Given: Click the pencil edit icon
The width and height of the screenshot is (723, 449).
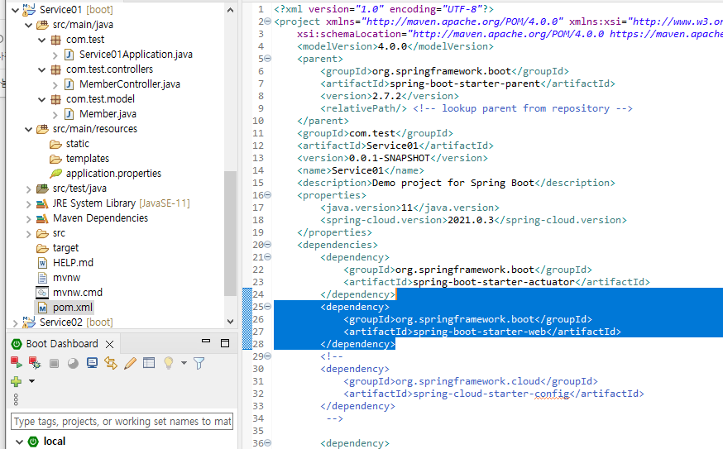Looking at the screenshot, I should coord(130,363).
